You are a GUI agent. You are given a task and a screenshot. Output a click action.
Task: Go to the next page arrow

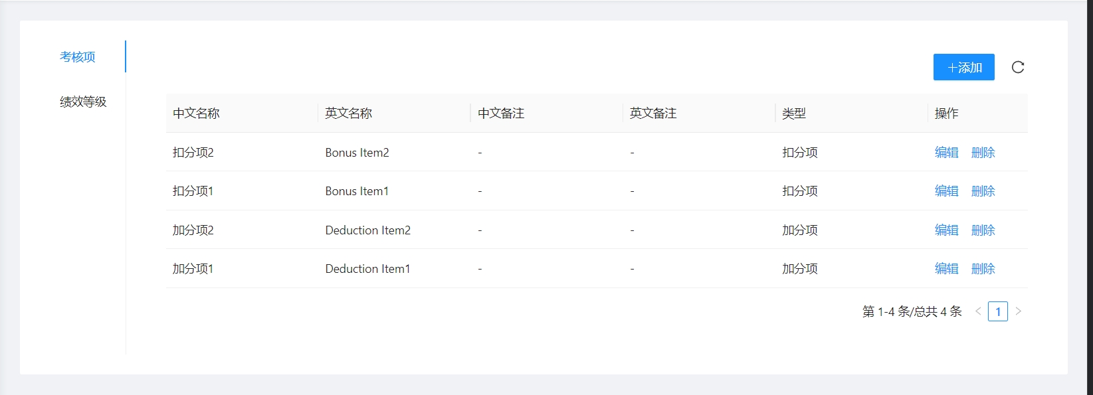coord(1018,311)
